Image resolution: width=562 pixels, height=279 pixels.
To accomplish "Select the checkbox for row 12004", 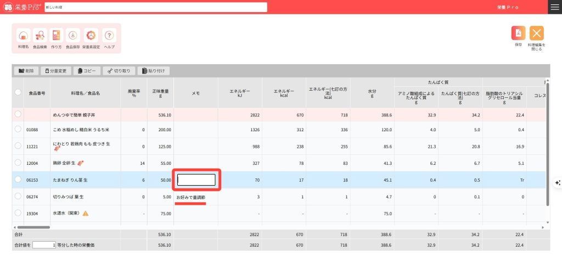I will [x=18, y=163].
